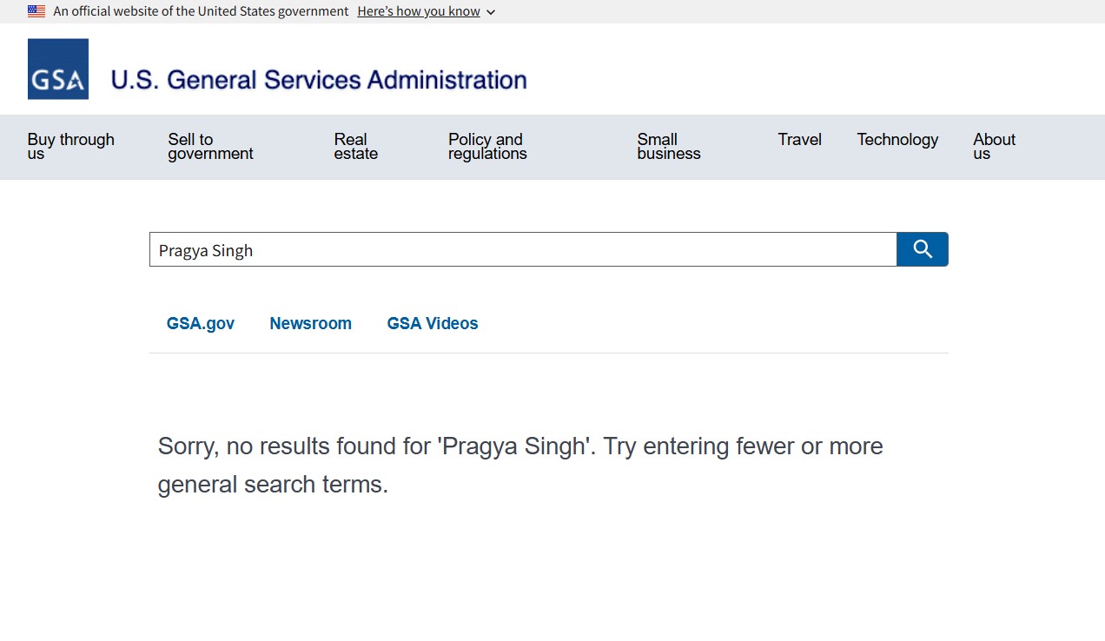Screen dimensions: 1105x641
Task: Switch to the Newsroom tab
Action: coord(310,323)
